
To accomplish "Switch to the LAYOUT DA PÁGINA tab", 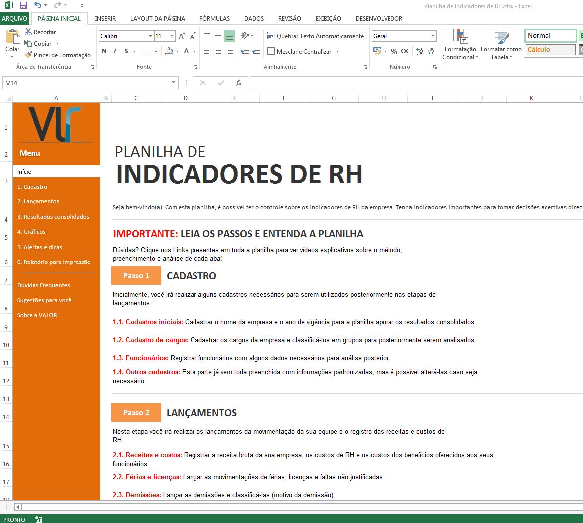I will click(157, 18).
